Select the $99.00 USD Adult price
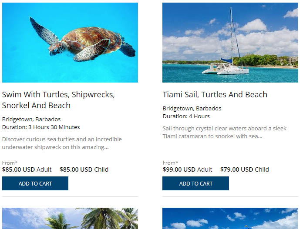This screenshot has height=229, width=303. click(x=187, y=169)
